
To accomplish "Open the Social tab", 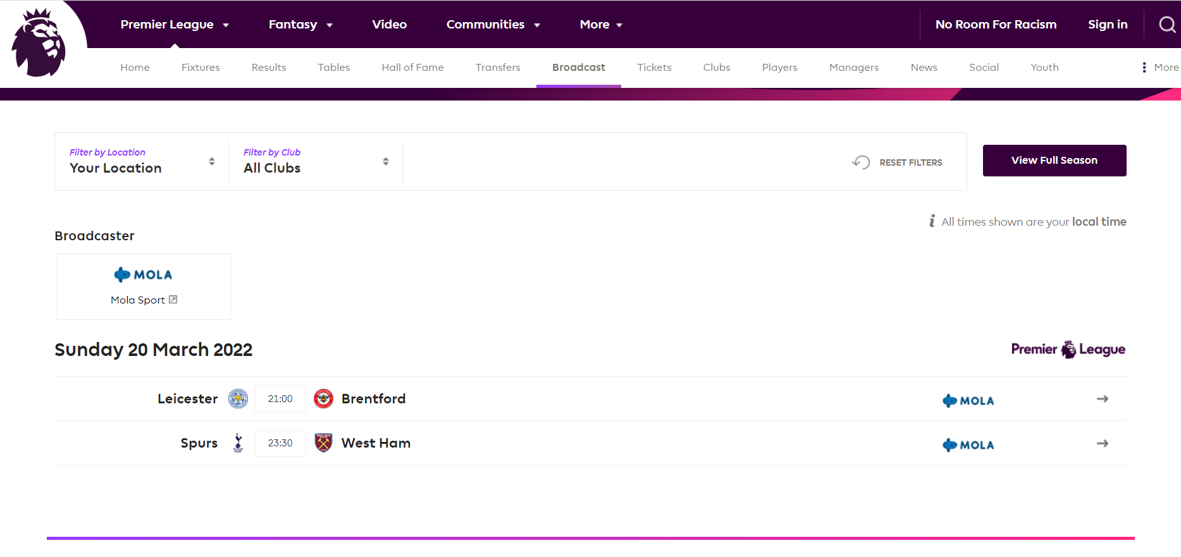I will 984,68.
